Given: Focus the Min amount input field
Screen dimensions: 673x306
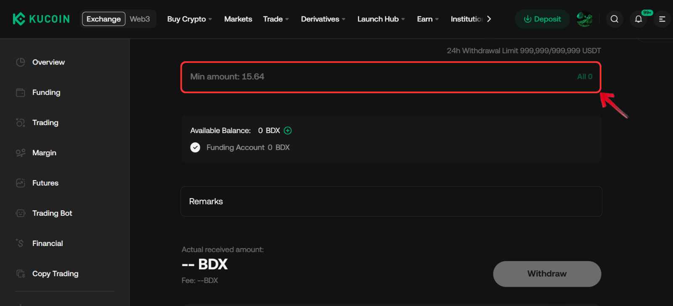Looking at the screenshot, I should [391, 77].
